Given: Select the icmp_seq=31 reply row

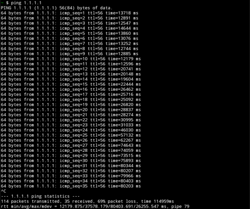Looking at the screenshot, I should point(71,166).
